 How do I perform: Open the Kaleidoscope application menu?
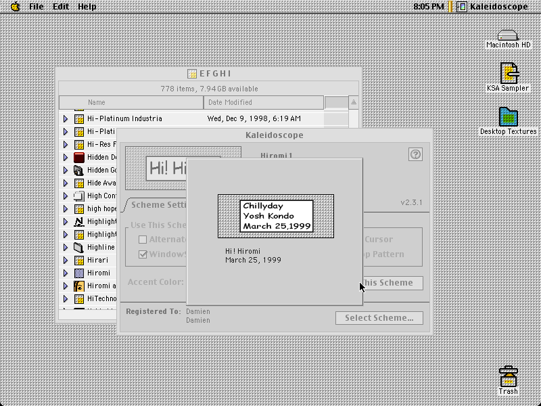point(493,7)
